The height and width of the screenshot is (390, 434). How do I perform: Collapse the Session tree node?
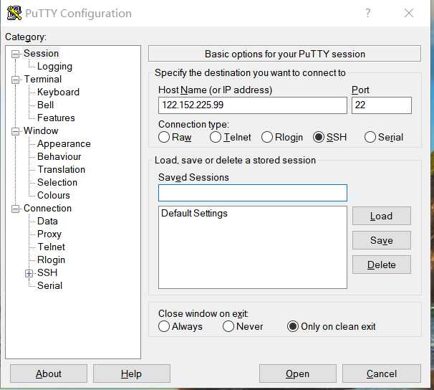[15, 54]
